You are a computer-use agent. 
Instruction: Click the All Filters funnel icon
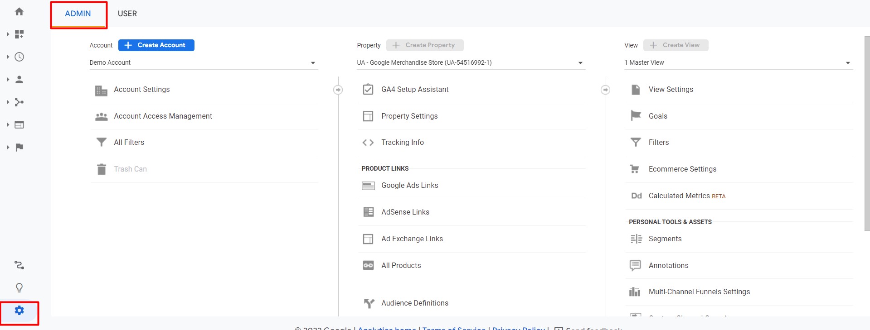pos(101,143)
